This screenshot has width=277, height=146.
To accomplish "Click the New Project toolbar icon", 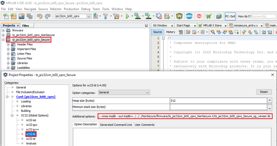I will [x=13, y=16].
